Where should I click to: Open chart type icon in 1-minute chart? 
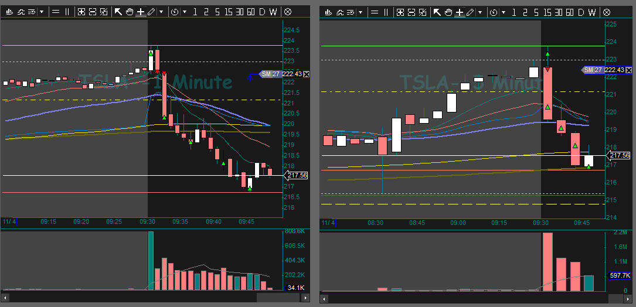click(10, 12)
